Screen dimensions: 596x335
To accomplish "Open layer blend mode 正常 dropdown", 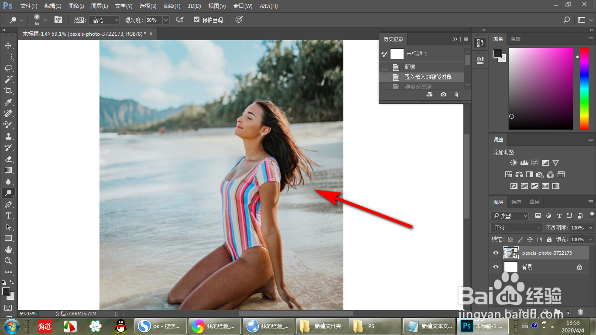I will tap(517, 228).
